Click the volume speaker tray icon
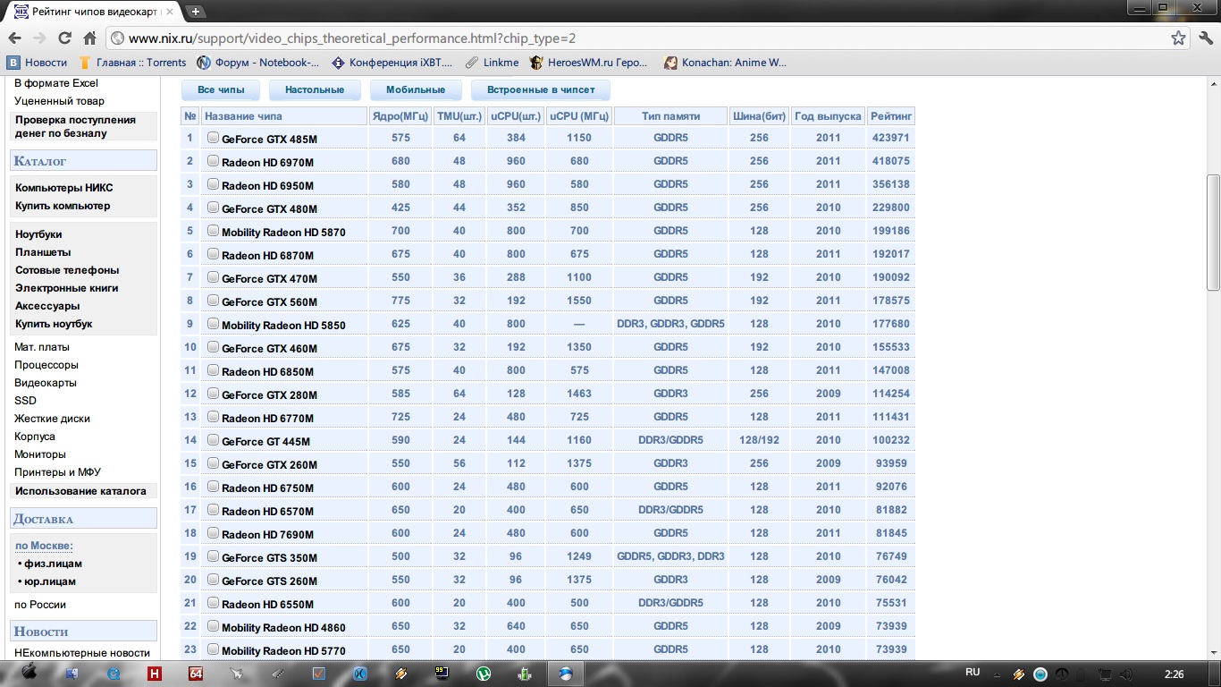Viewport: 1221px width, 687px height. pos(1126,674)
